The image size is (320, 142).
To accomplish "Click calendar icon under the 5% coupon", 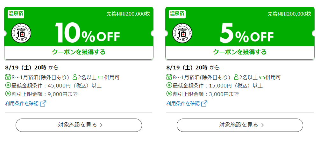I will 169,77.
